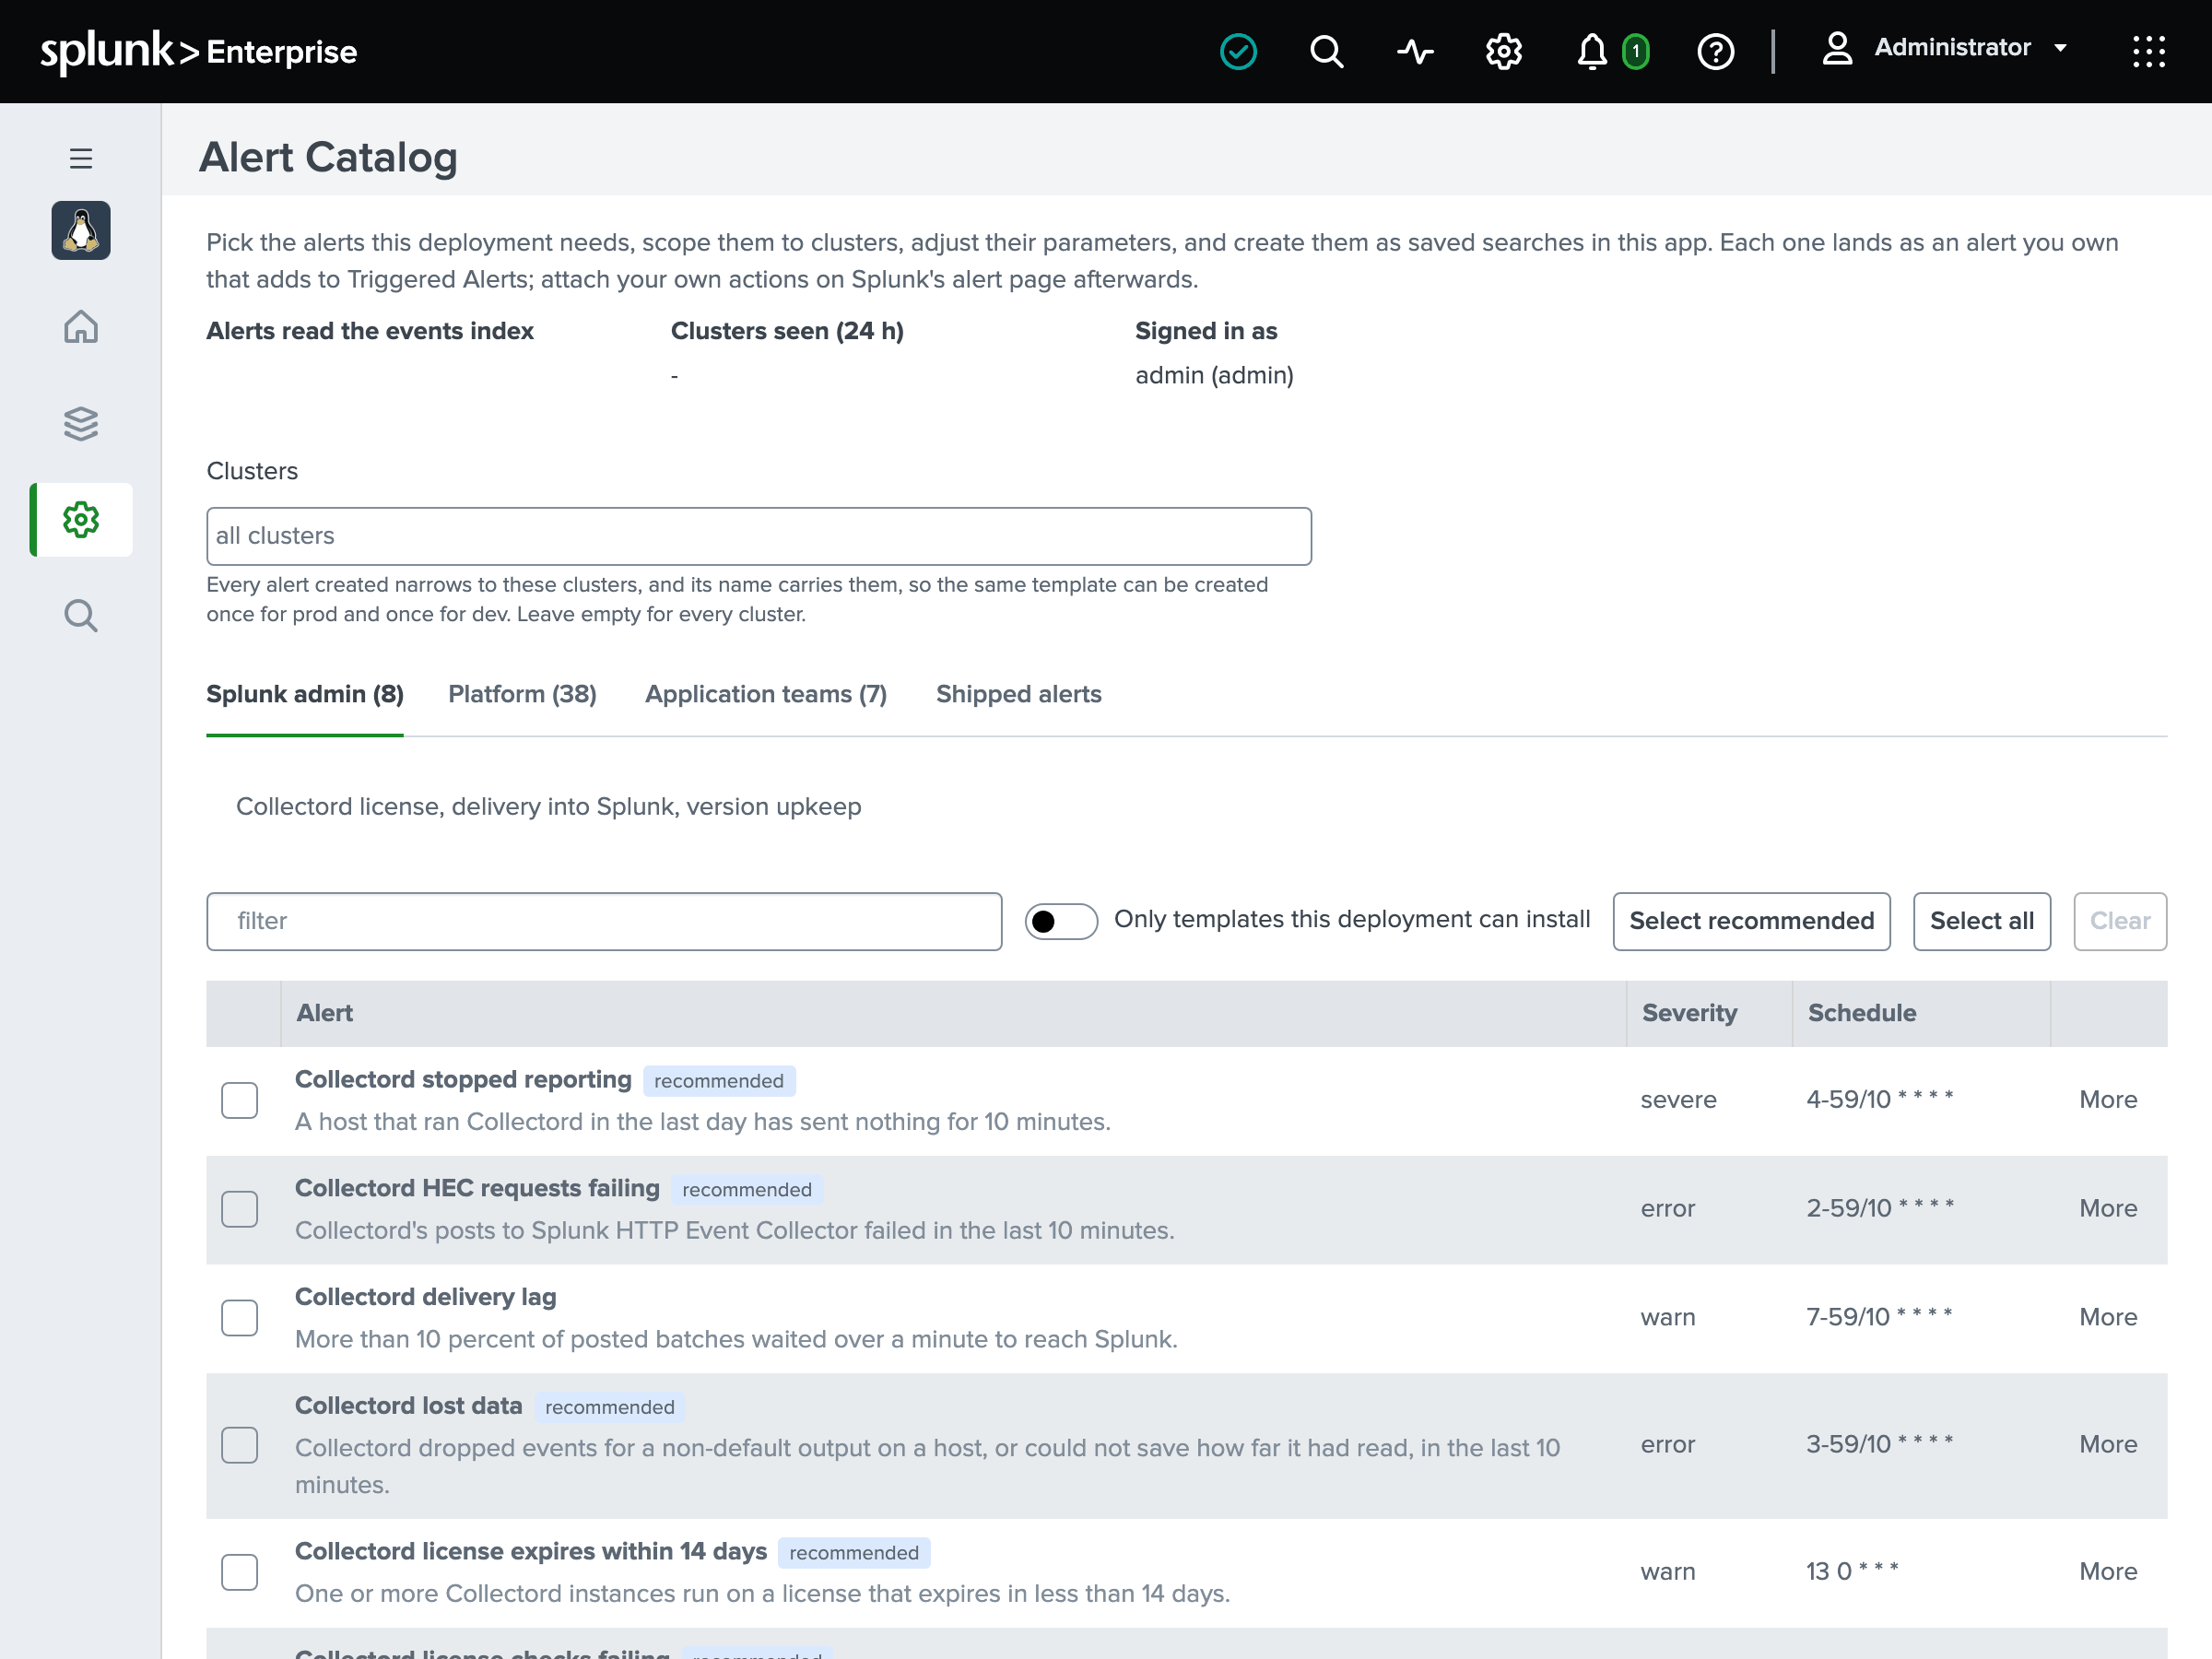Screen dimensions: 2212x1659
Task: Open the apps grid icon
Action: click(x=2148, y=51)
